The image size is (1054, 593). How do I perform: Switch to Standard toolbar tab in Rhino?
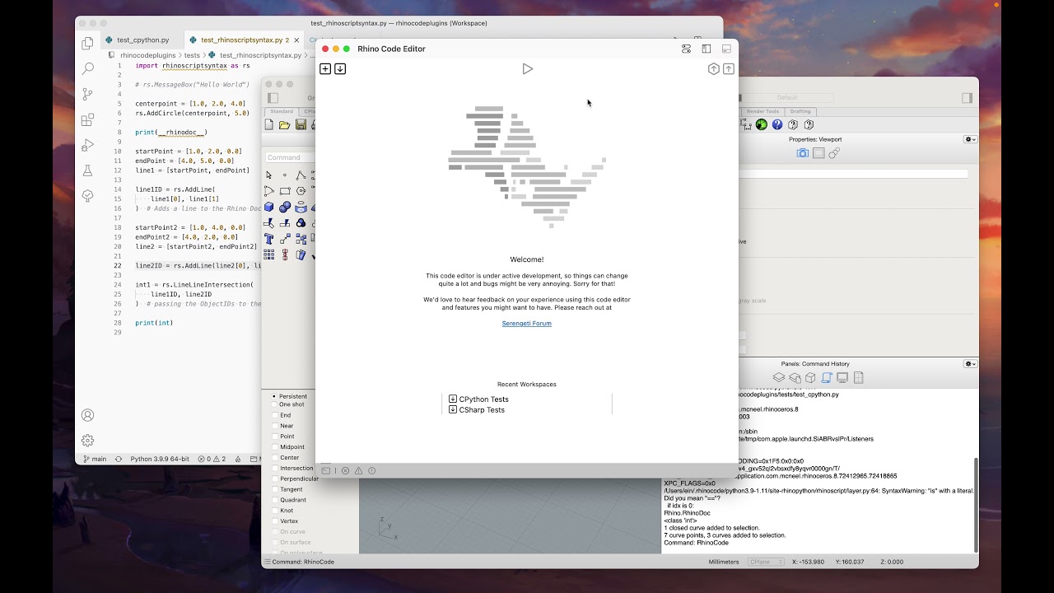(x=282, y=111)
